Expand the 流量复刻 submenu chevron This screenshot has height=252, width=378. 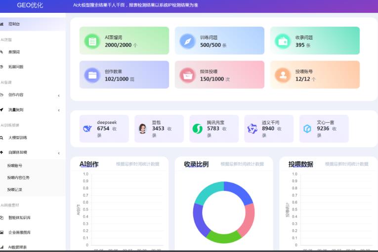[x=59, y=110]
